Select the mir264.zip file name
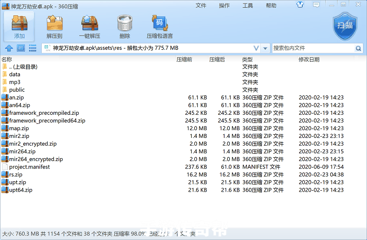 (x=22, y=151)
